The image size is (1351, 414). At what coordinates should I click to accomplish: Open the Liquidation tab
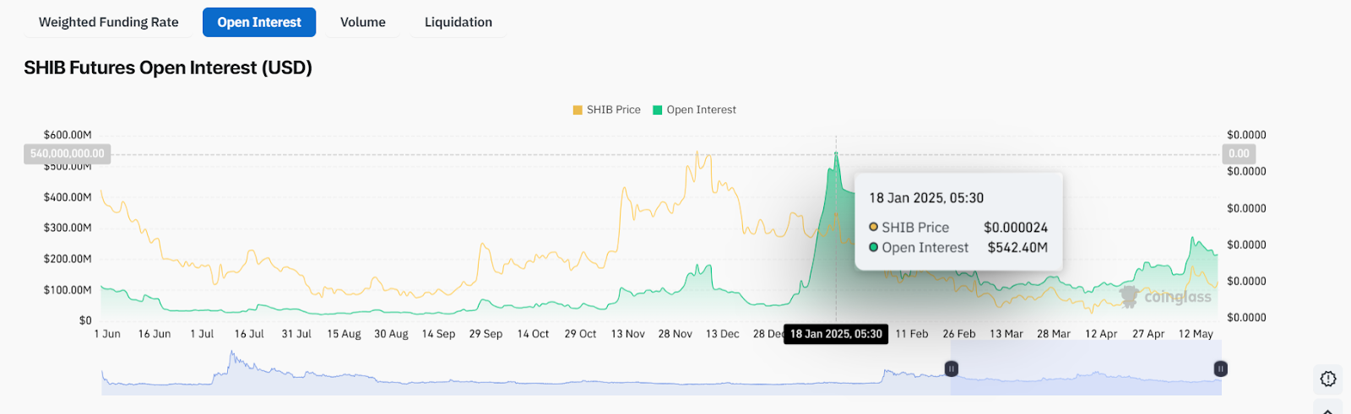tap(458, 23)
